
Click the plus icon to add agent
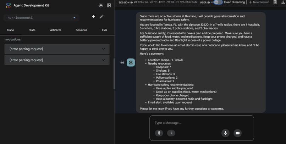(x=93, y=17)
